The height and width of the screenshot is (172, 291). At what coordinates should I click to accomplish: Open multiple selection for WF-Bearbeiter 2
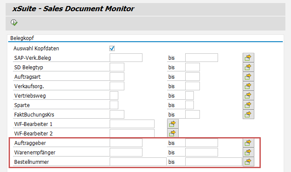[173, 133]
